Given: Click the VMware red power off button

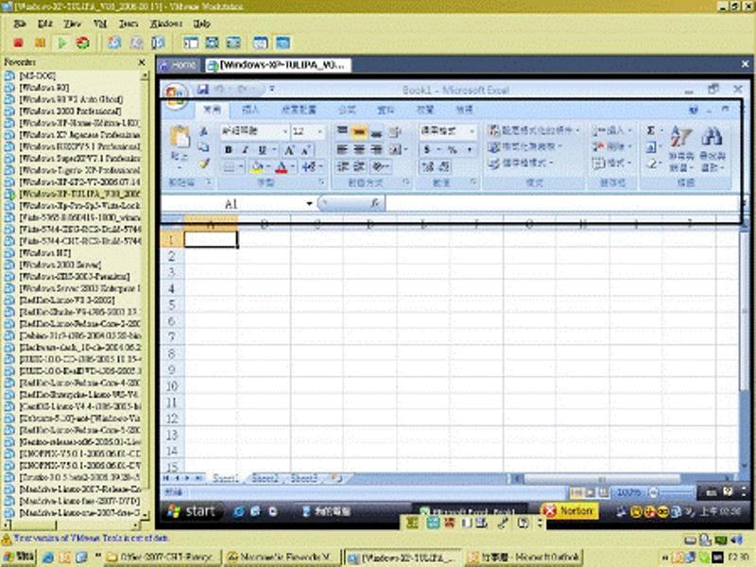Looking at the screenshot, I should [x=19, y=43].
